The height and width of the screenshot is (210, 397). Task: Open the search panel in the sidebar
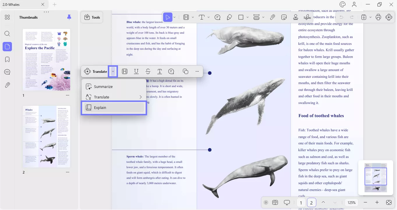[7, 33]
